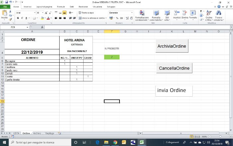
Task: Click the Name Box showing F19
Action: tap(13, 27)
